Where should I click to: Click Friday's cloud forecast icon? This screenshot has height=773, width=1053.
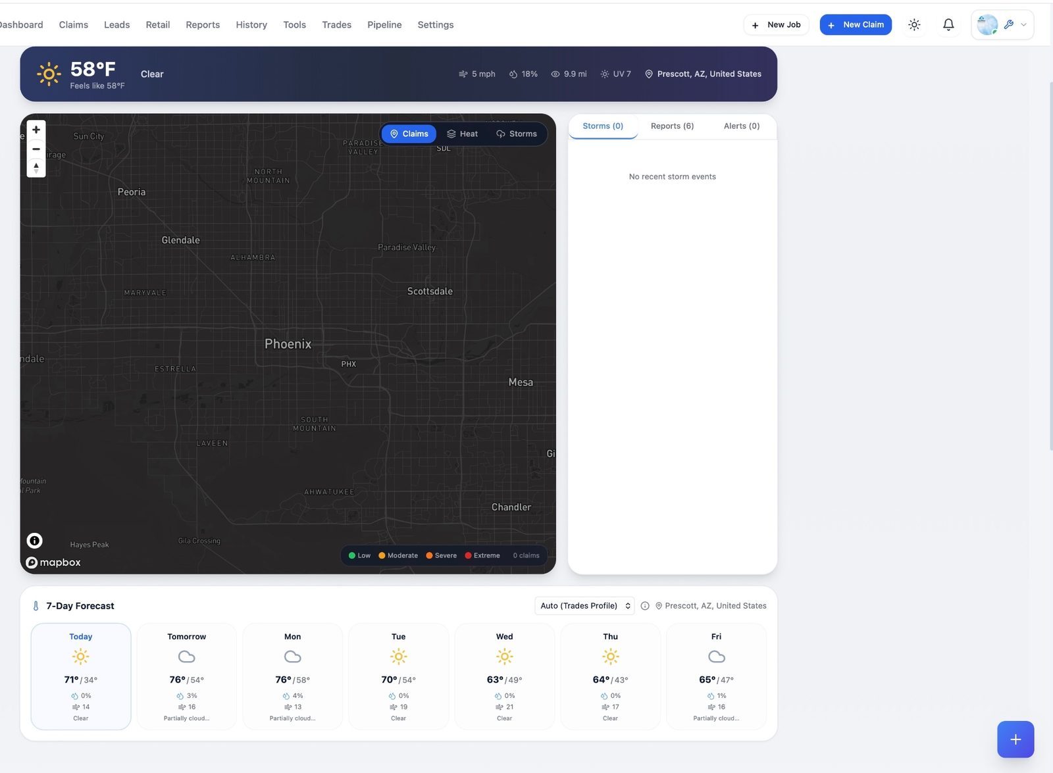[717, 657]
